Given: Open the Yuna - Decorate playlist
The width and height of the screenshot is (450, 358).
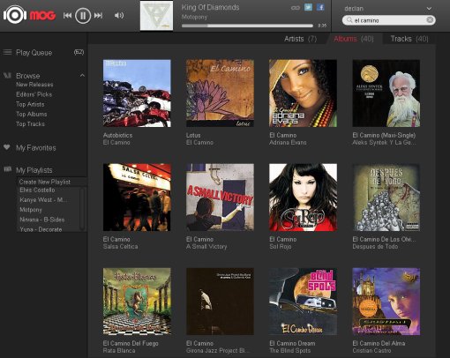Looking at the screenshot, I should pos(41,229).
